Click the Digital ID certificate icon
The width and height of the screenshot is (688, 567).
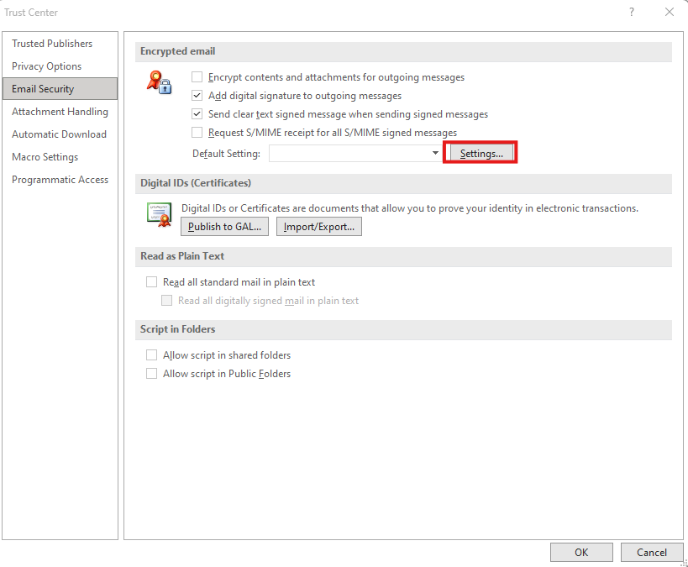coord(159,214)
